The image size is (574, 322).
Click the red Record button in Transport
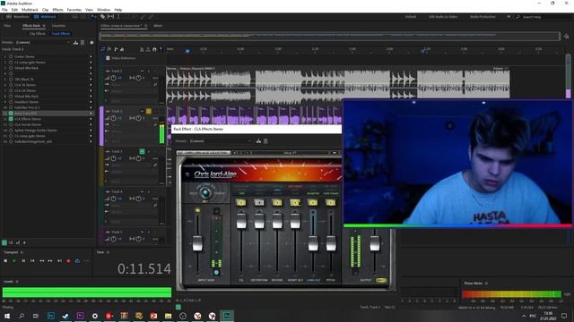[x=68, y=260]
